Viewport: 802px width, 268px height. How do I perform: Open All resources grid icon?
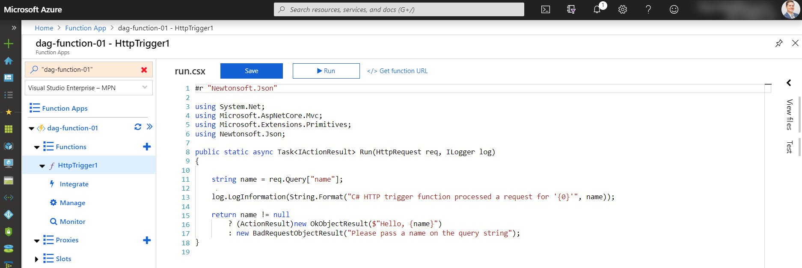(9, 129)
